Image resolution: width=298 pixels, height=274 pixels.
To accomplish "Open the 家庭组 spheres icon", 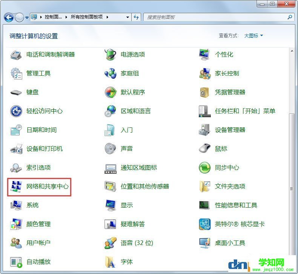I will tap(111, 73).
